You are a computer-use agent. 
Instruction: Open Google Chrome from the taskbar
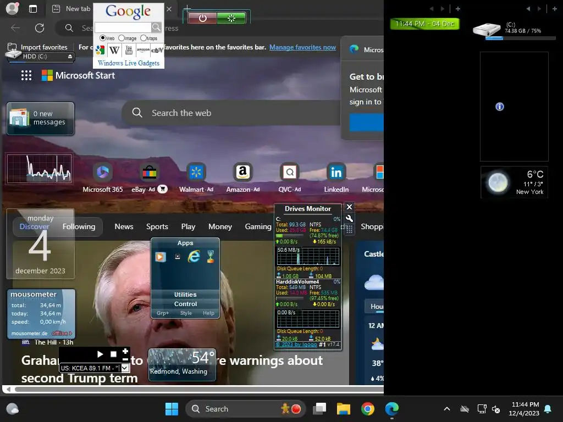367,409
